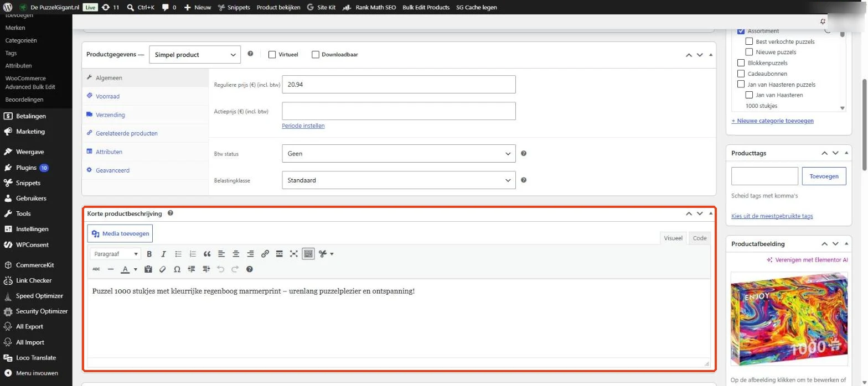Image resolution: width=868 pixels, height=386 pixels.
Task: Enter distraction-free fullscreen editor mode
Action: tap(294, 254)
